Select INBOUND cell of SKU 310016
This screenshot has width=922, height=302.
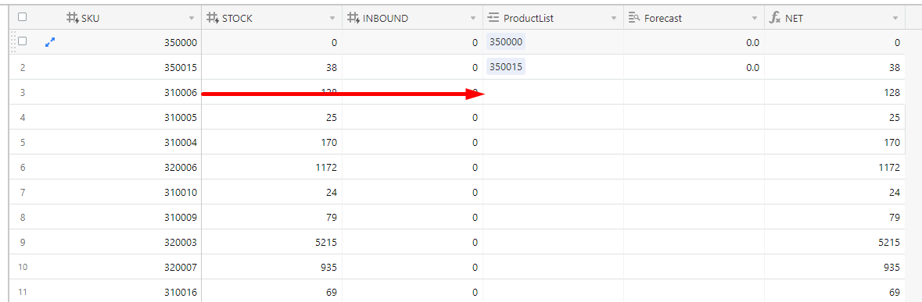(412, 291)
